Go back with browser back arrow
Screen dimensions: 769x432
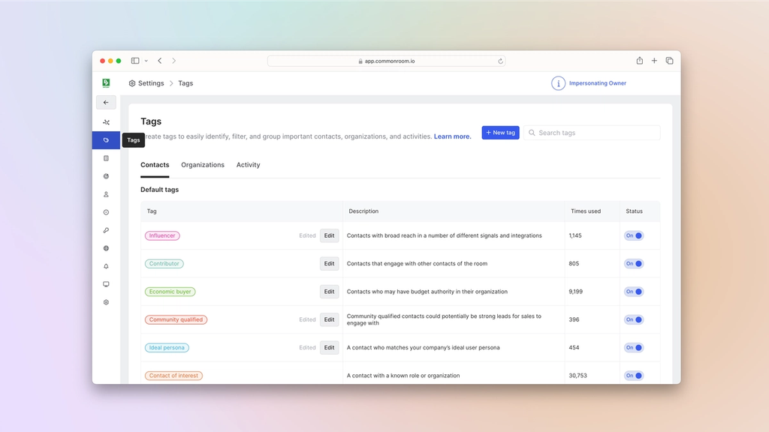[x=160, y=61]
